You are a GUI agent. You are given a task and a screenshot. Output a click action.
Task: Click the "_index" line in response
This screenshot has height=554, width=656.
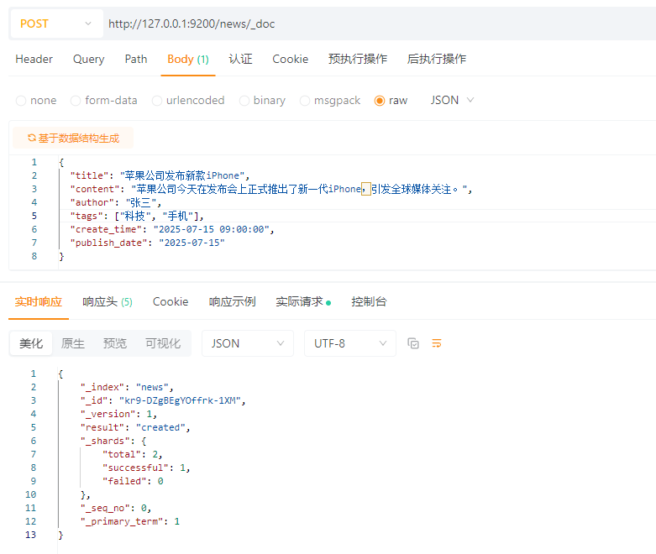[x=127, y=387]
